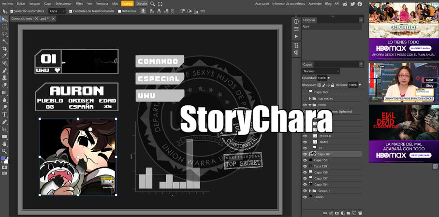Click the search magnifier in menu bar
439x217 pixels.
[x=153, y=3]
